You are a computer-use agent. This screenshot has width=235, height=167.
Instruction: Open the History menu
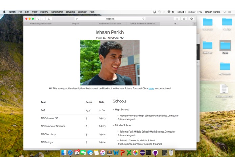[x=44, y=12]
